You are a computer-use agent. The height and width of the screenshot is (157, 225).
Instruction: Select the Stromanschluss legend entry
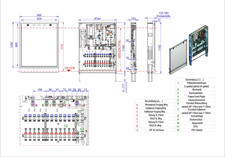tap(196, 119)
